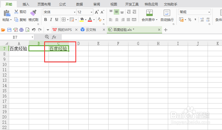Expand the Paste options arrow
This screenshot has width=222, height=130.
pyautogui.click(x=11, y=20)
